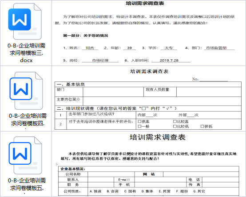Click heading 第一部分：关于您的情况

86,36
